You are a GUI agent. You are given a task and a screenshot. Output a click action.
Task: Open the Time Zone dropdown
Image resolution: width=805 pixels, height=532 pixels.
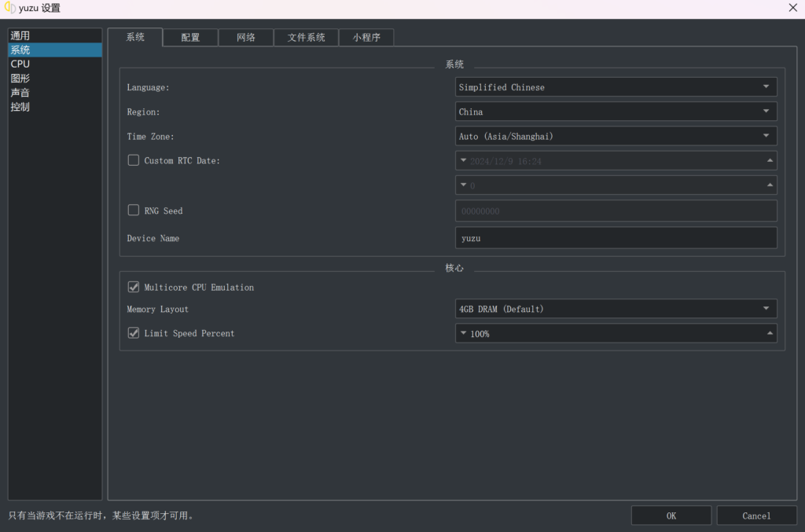point(616,136)
